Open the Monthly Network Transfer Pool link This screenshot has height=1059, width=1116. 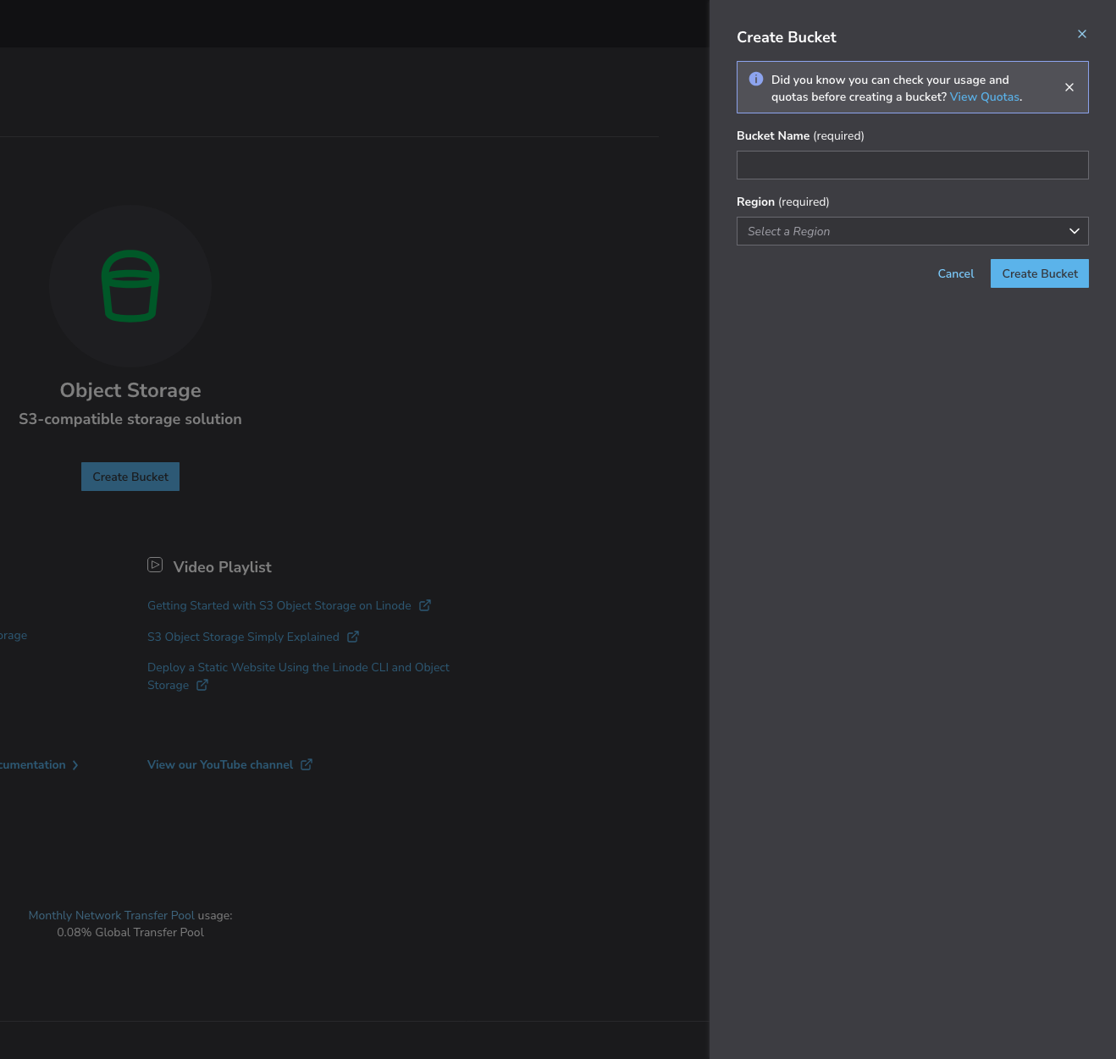tap(111, 915)
